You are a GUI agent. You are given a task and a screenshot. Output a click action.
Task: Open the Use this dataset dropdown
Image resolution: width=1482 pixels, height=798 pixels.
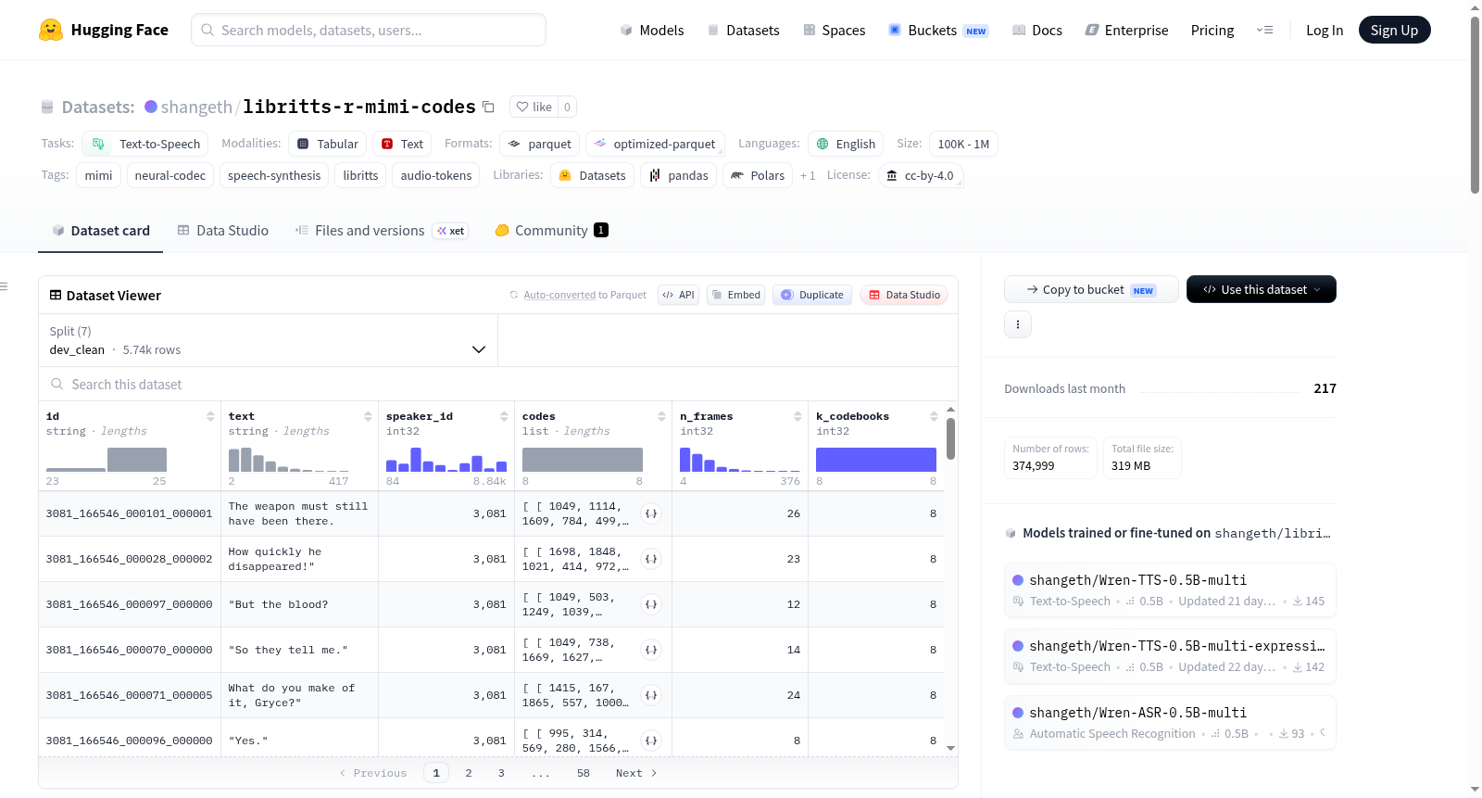click(1261, 289)
